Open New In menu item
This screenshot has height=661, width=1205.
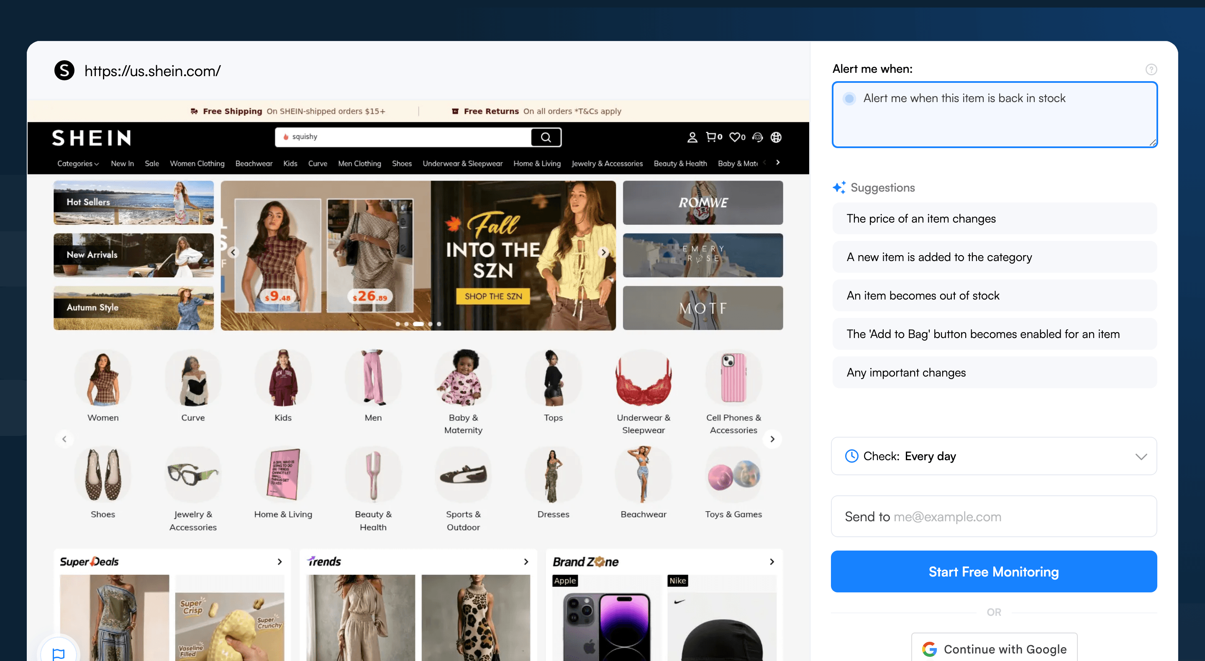pos(122,163)
